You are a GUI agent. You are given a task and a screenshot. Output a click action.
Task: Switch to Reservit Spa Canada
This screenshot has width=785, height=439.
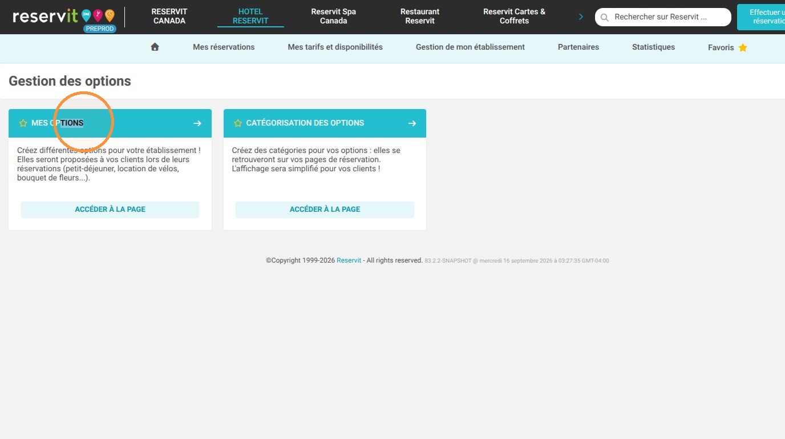coord(334,16)
